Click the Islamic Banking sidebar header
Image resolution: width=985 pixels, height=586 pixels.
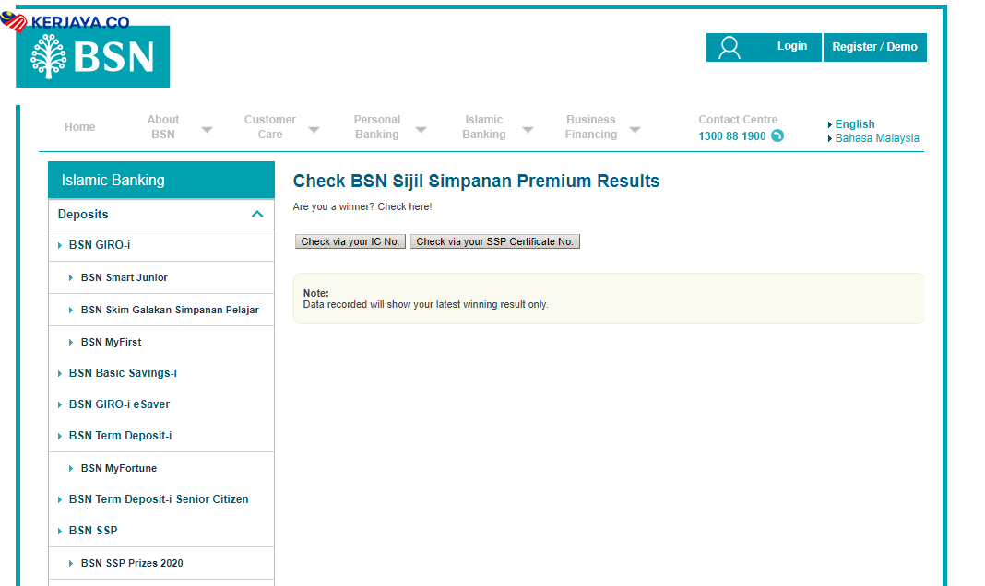click(161, 180)
